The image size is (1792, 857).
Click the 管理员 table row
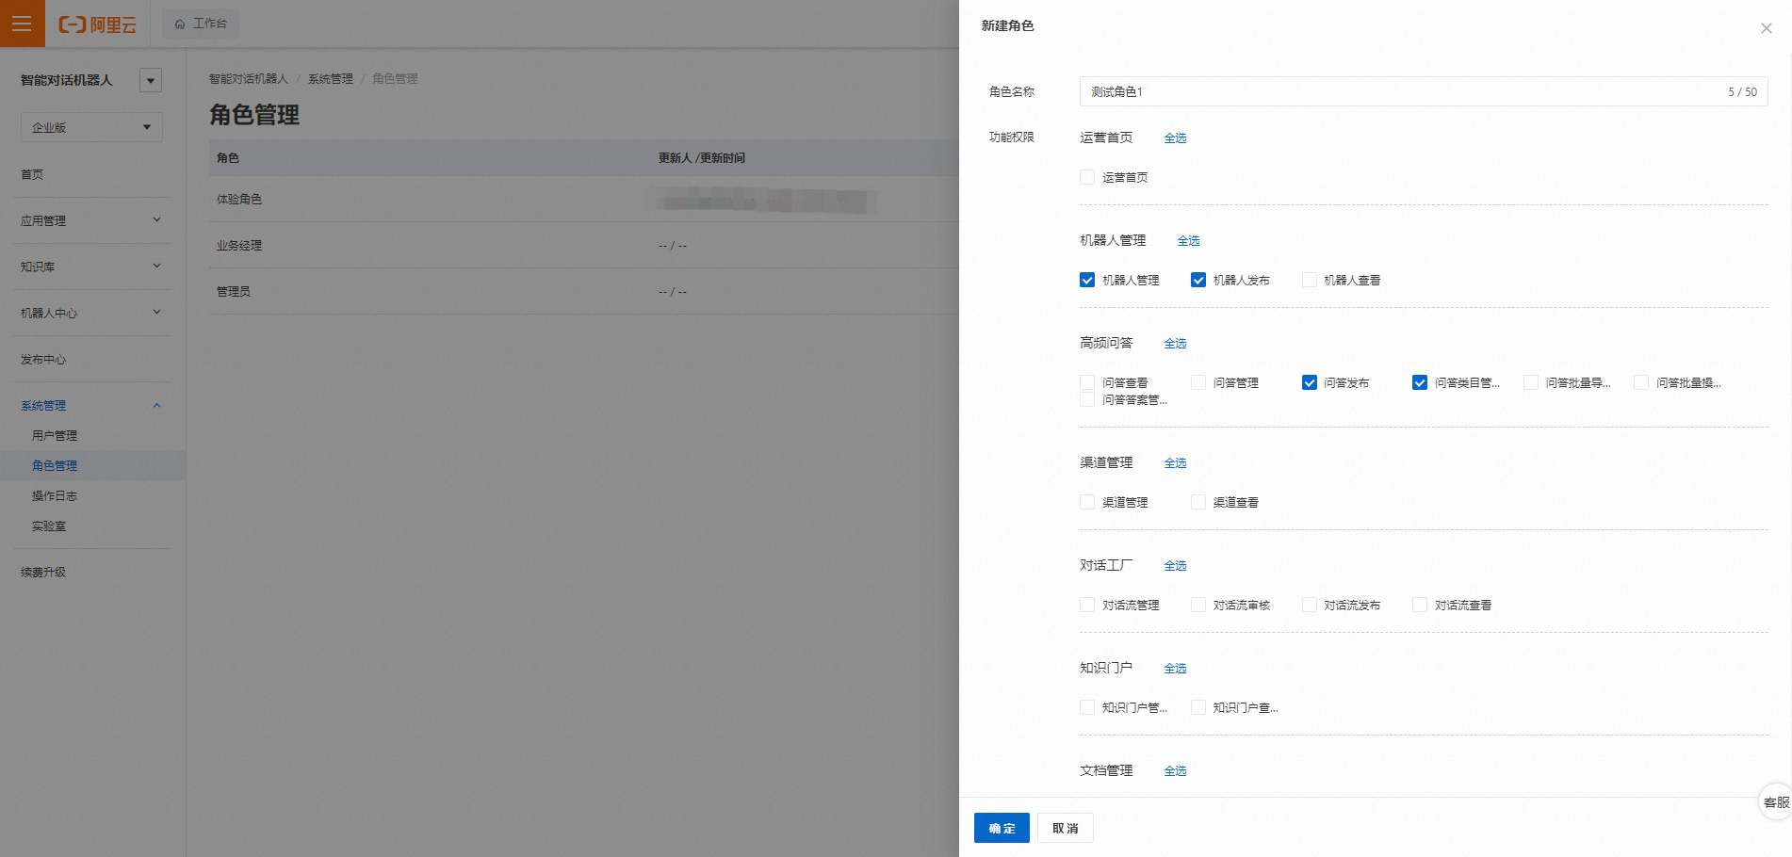click(x=584, y=291)
